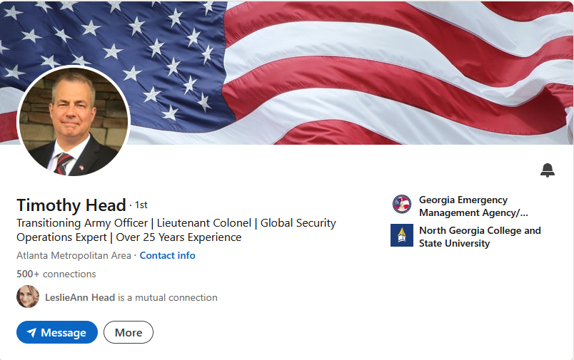The height and width of the screenshot is (360, 574).
Task: Click the Atlanta Metropolitan Area location text
Action: (74, 255)
